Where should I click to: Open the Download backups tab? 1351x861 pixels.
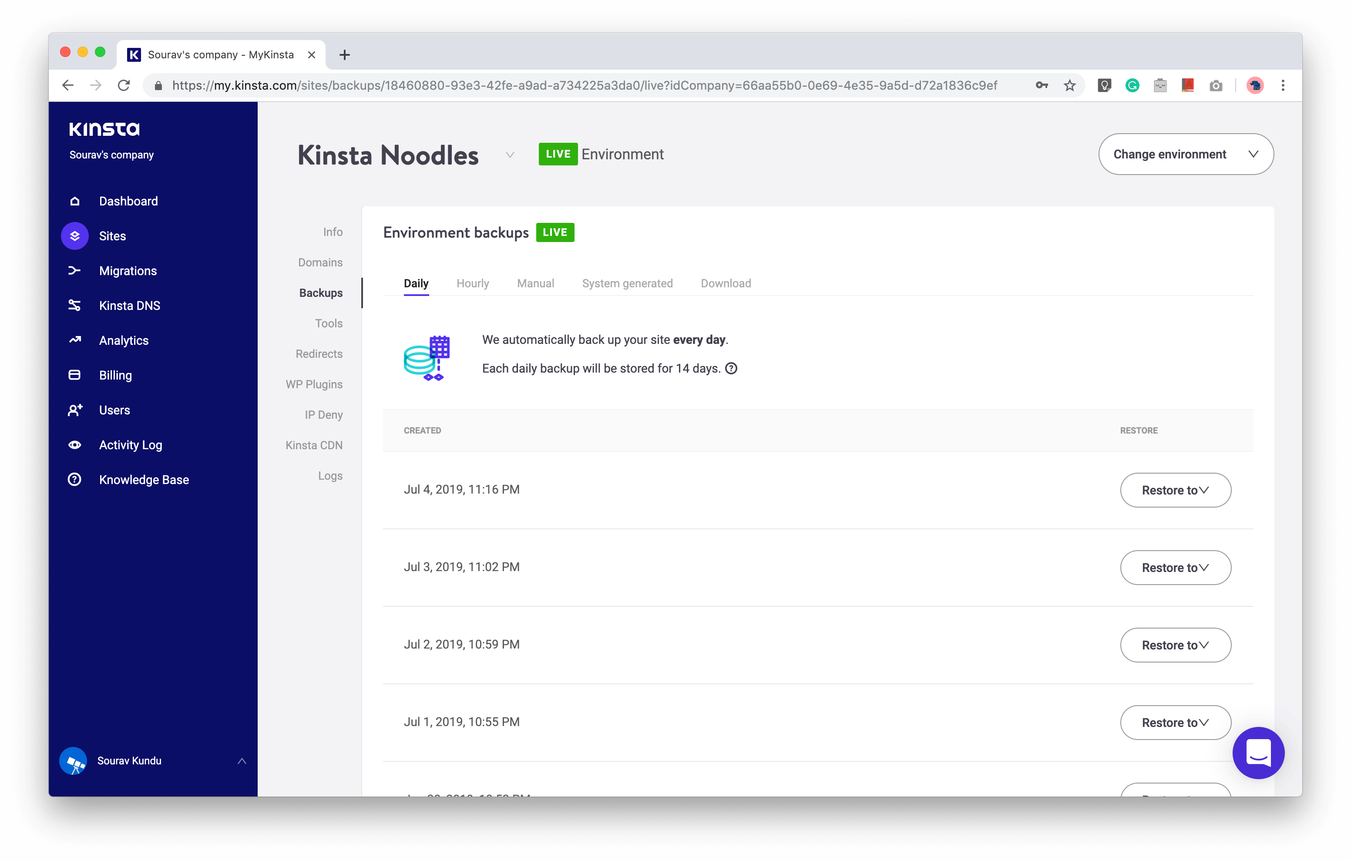pos(726,283)
